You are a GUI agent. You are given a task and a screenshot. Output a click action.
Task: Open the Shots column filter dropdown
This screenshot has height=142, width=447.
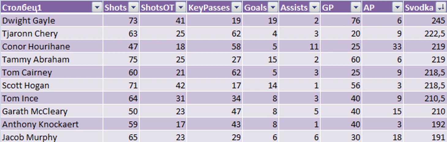pos(133,8)
